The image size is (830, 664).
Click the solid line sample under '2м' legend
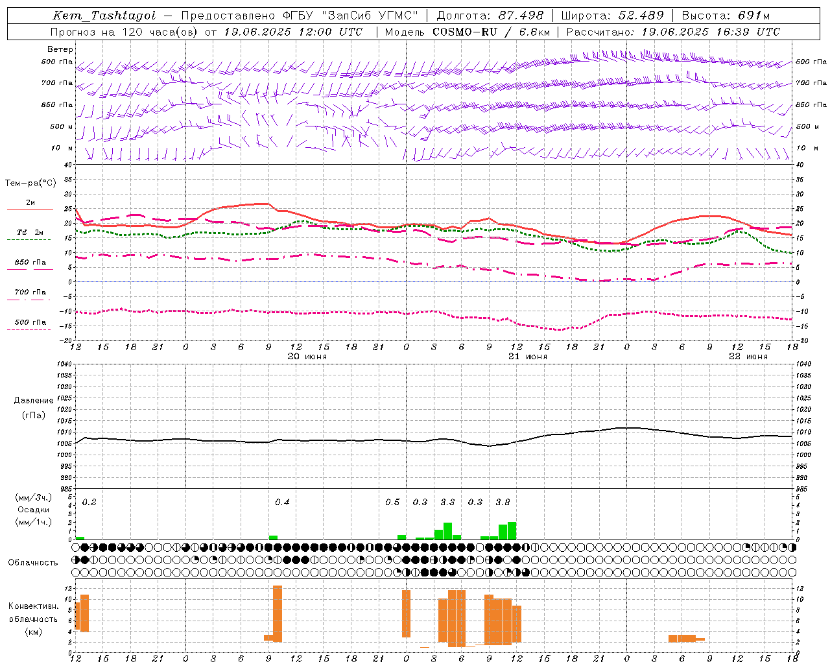tap(30, 209)
